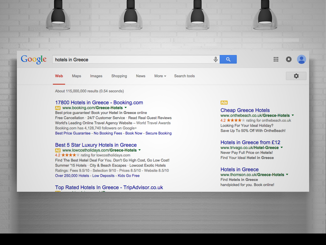326x245 pixels.
Task: Click the www.onthebeach.co.uk/Greece-Hotels URL
Action: 255,115
